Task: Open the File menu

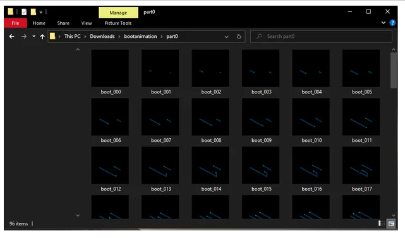Action: (x=15, y=23)
